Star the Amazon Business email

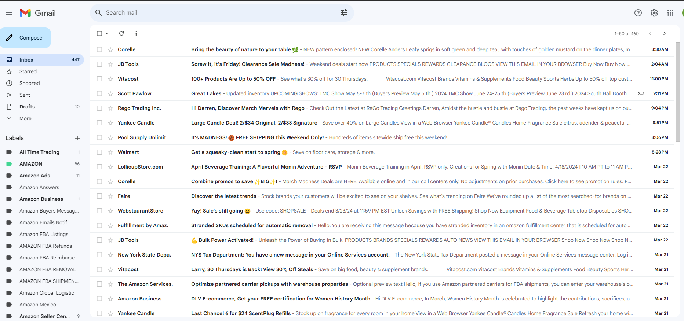[110, 299]
